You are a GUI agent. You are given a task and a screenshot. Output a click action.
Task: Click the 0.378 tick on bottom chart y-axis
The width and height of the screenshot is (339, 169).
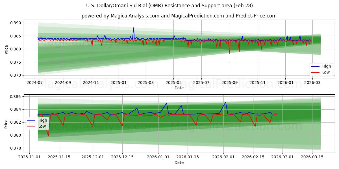(x=16, y=148)
